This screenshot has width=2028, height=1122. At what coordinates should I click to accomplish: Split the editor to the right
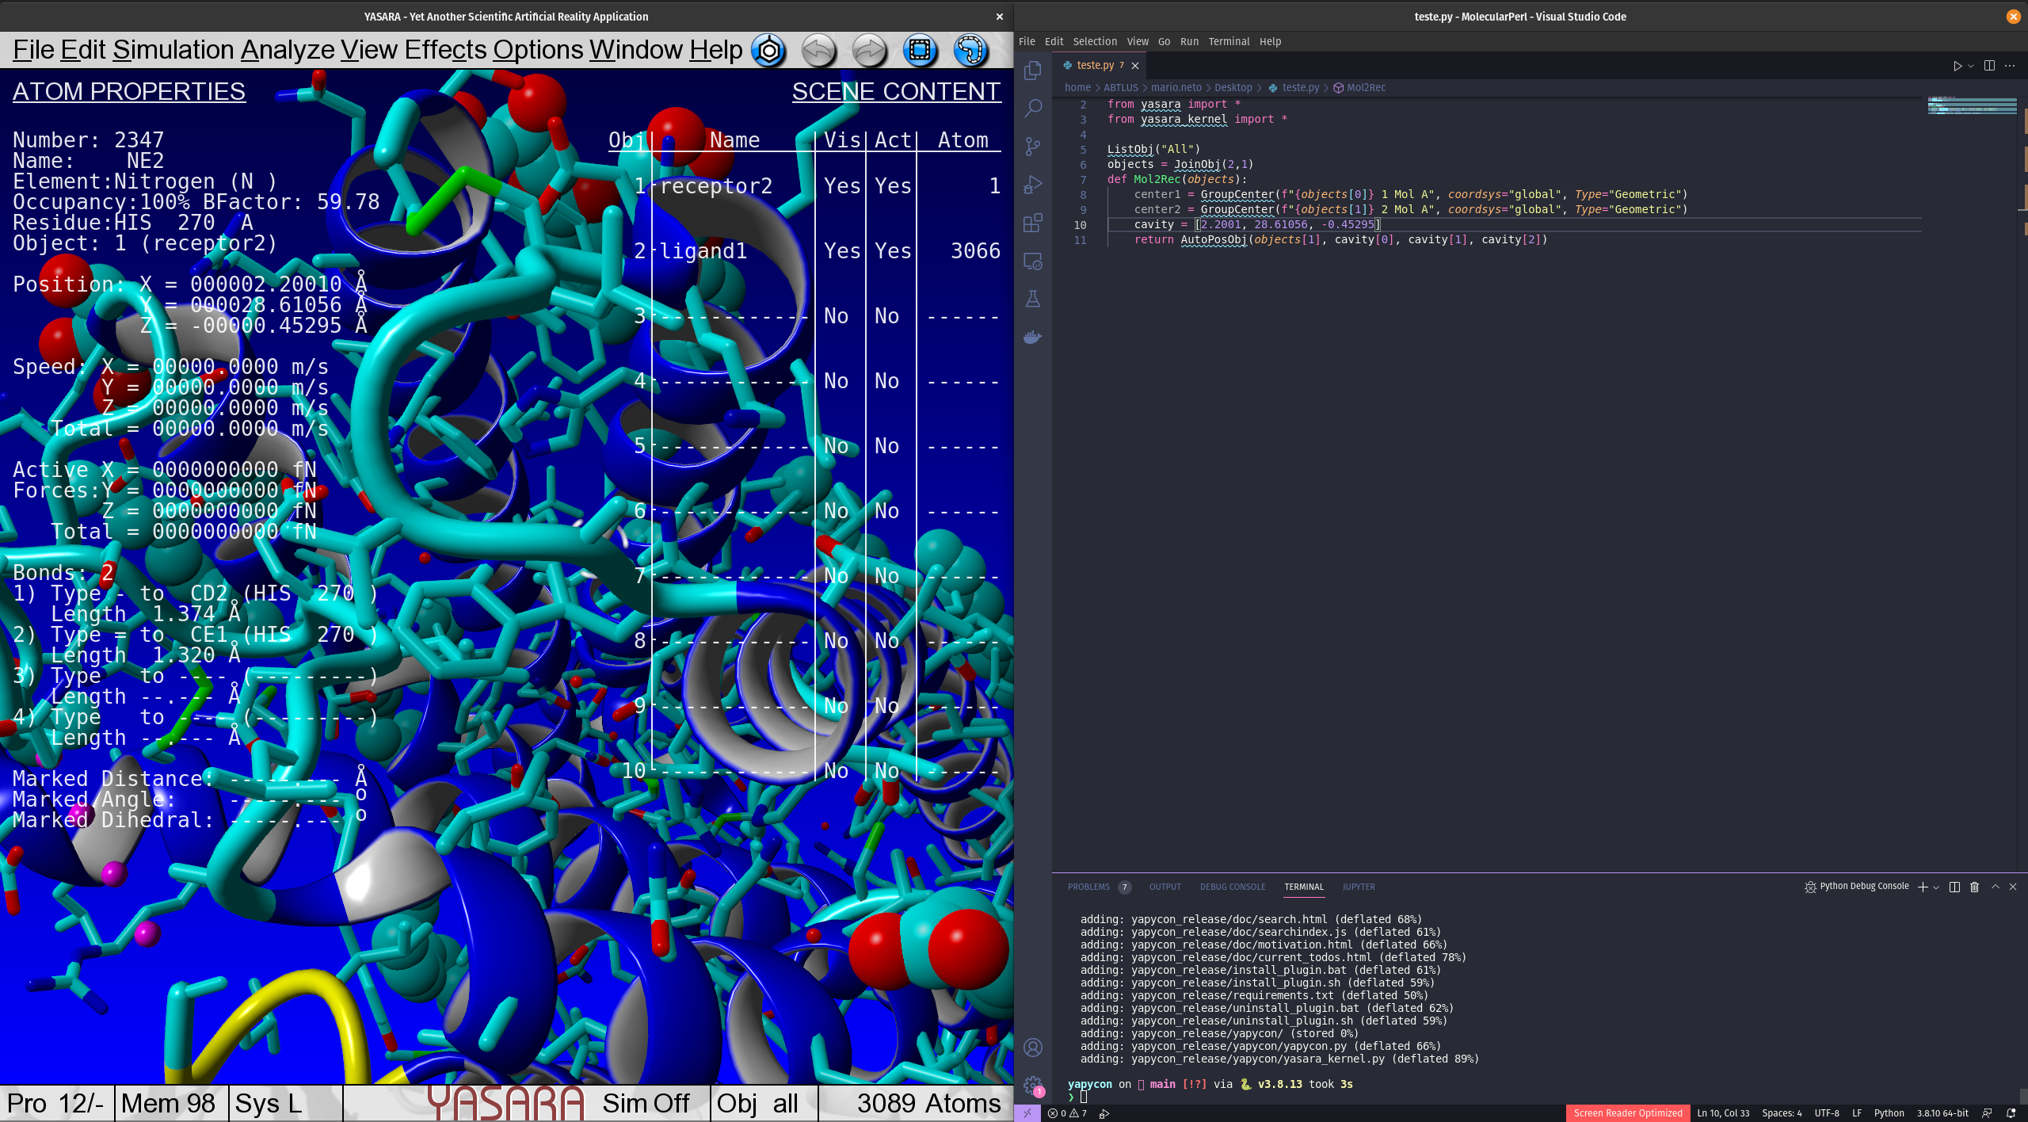tap(1989, 66)
